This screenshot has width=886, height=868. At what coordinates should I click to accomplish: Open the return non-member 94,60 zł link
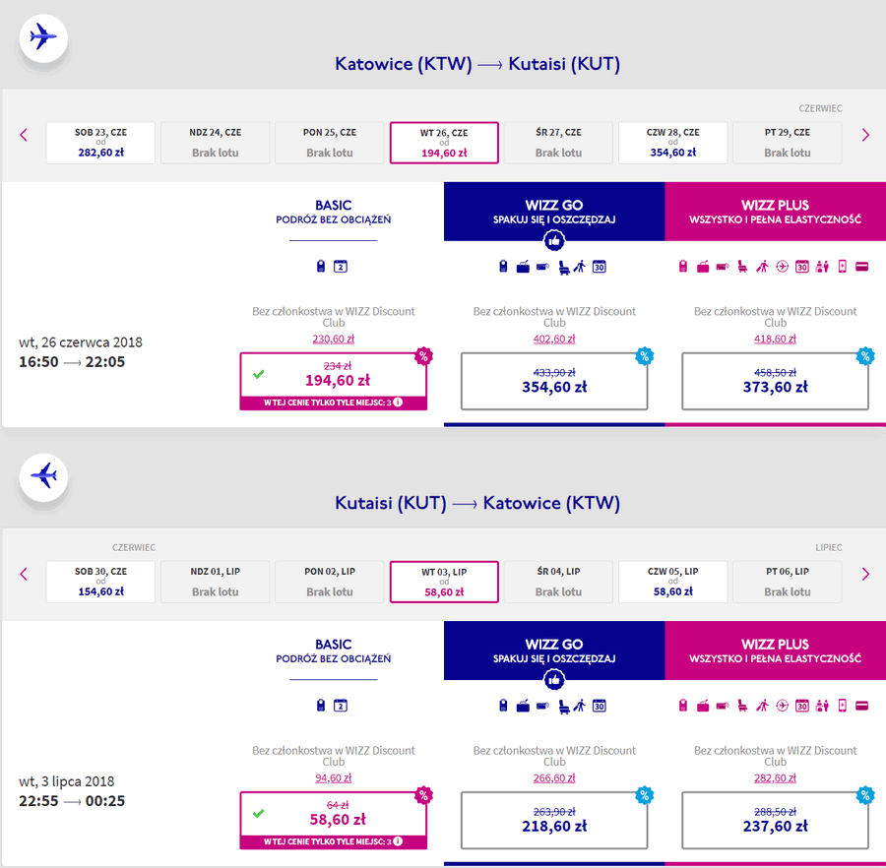(334, 778)
